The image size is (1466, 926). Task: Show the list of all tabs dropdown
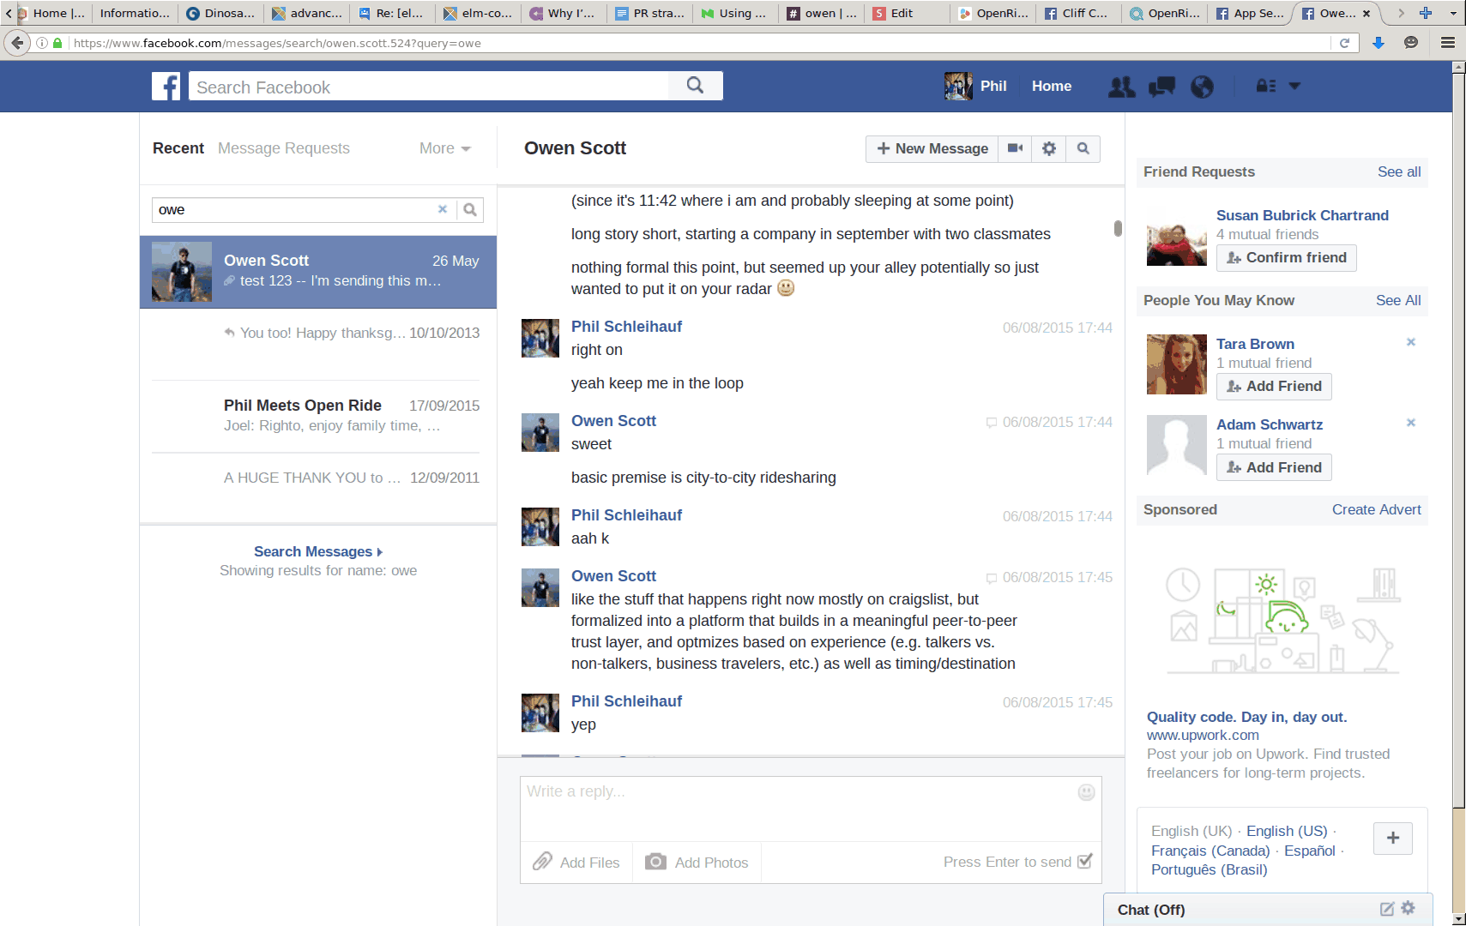tap(1453, 13)
